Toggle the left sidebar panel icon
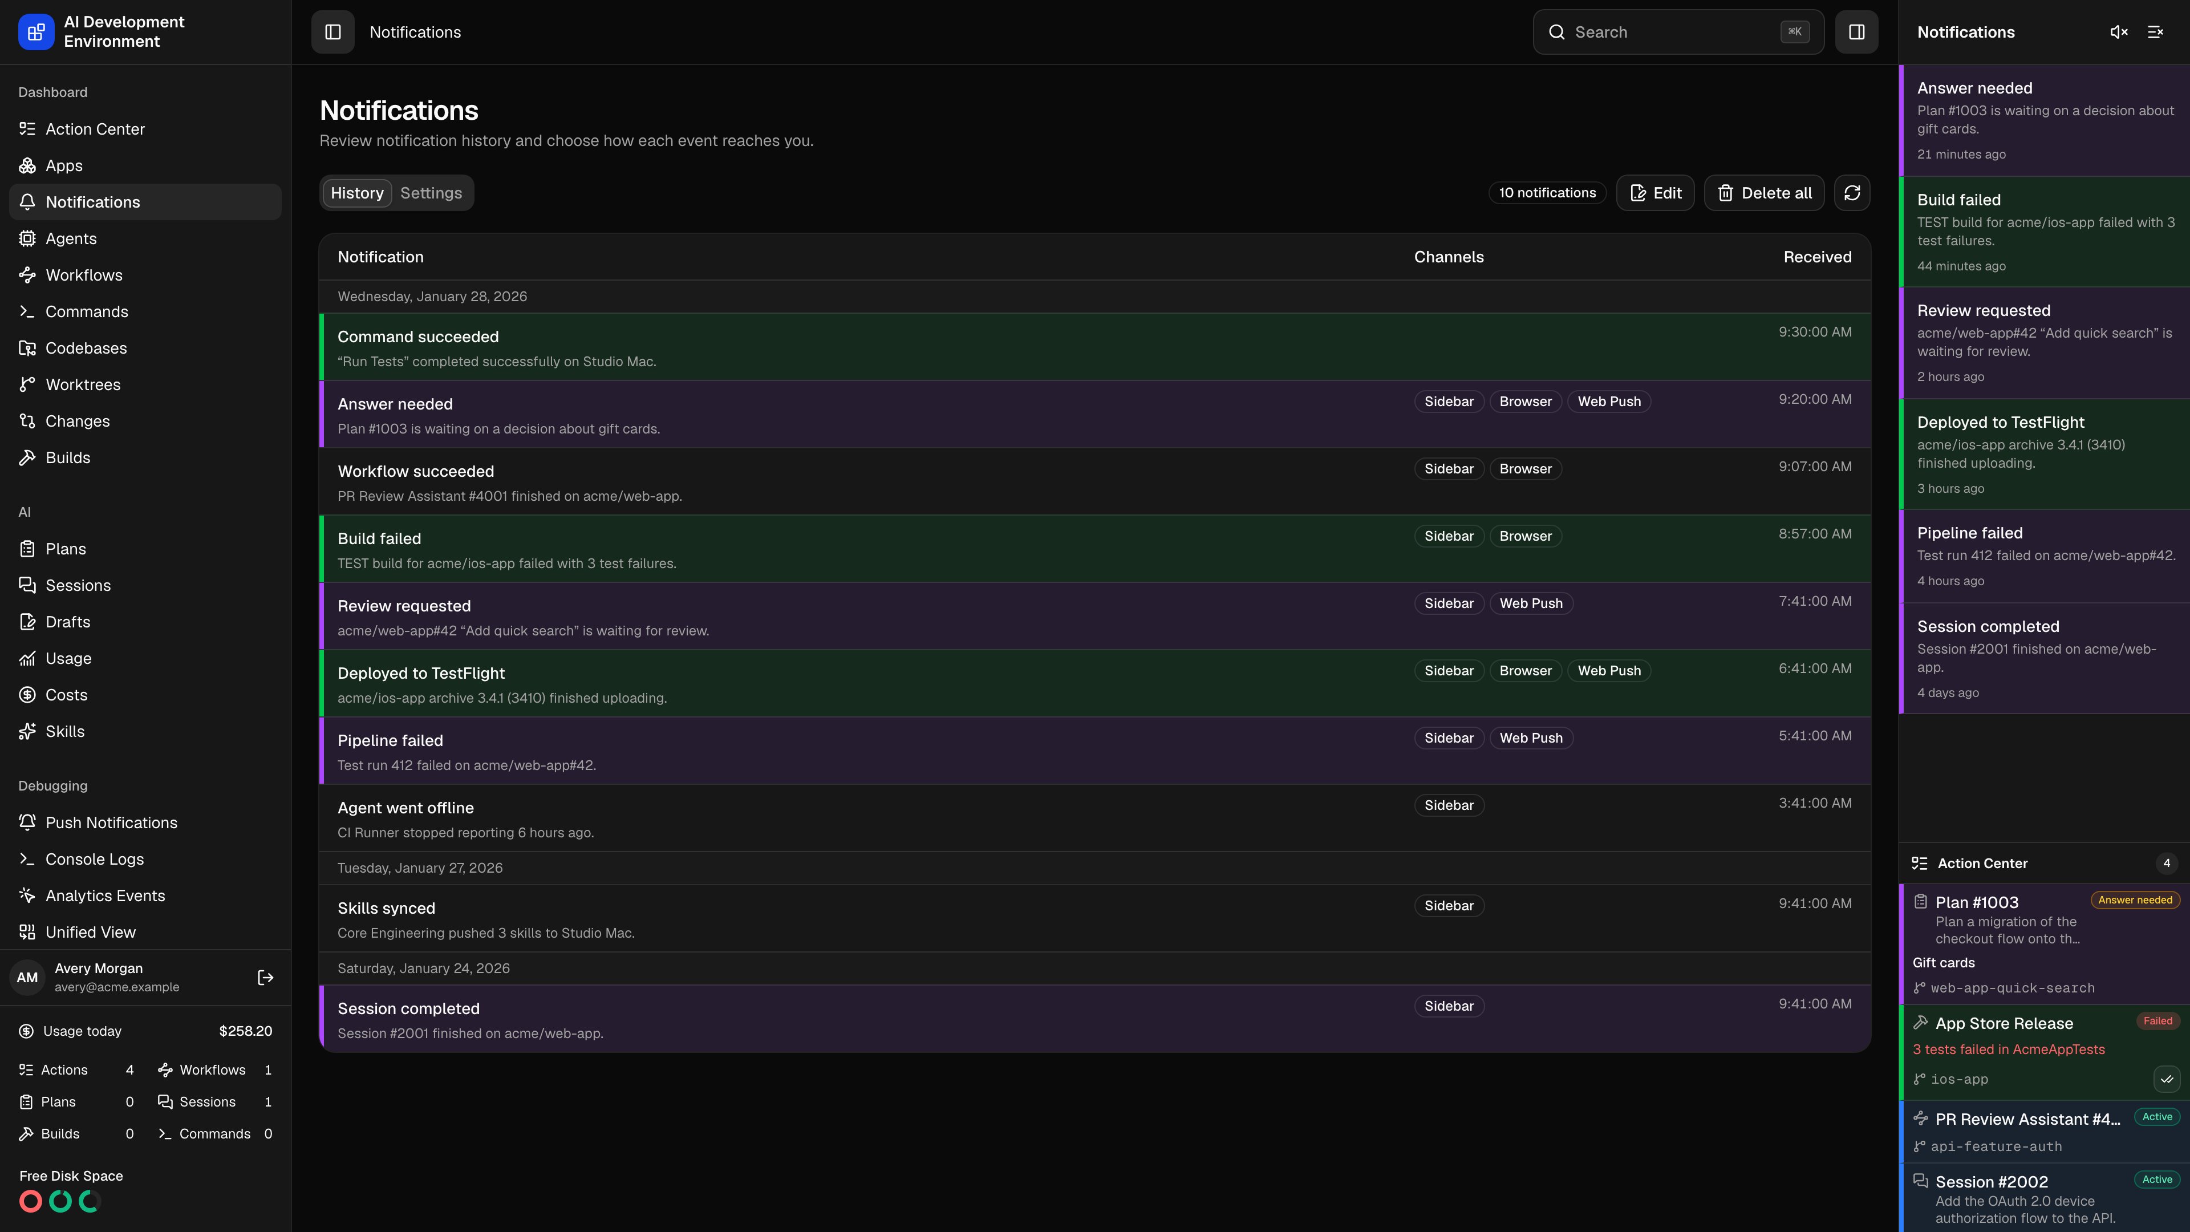Viewport: 2190px width, 1232px height. (x=332, y=33)
